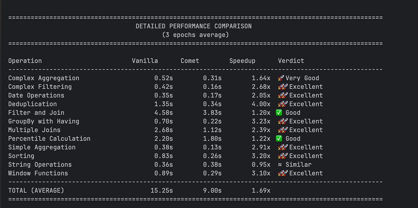Image resolution: width=418 pixels, height=208 pixels.
Task: Select the 'String Operations' operation name
Action: click(x=40, y=165)
